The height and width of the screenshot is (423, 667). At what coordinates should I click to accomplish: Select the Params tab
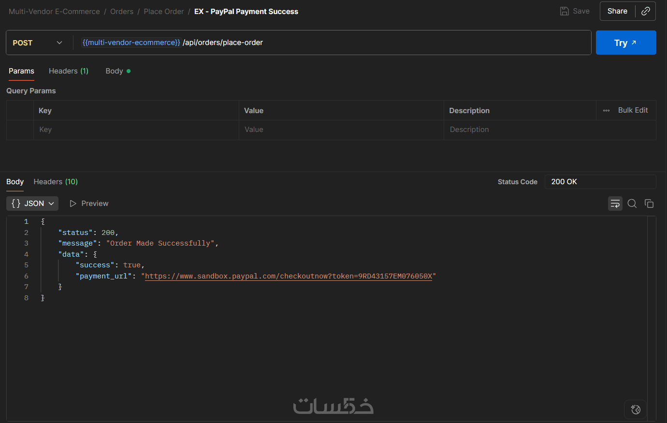[x=21, y=71]
